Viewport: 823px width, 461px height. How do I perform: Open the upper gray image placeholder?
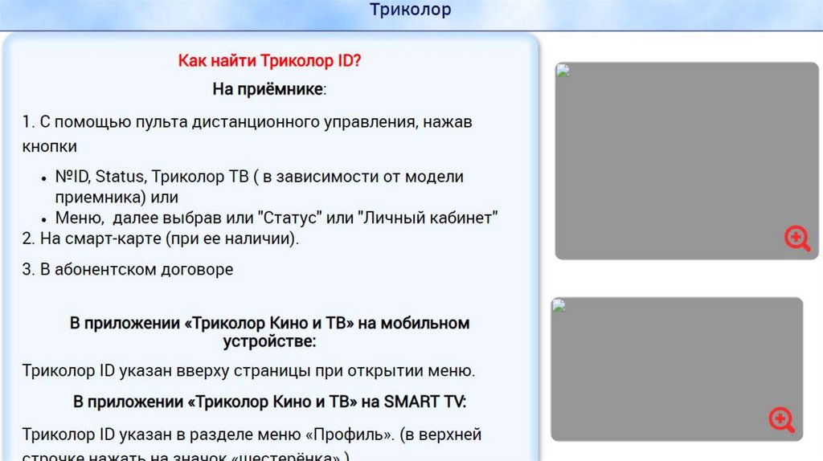click(x=686, y=161)
